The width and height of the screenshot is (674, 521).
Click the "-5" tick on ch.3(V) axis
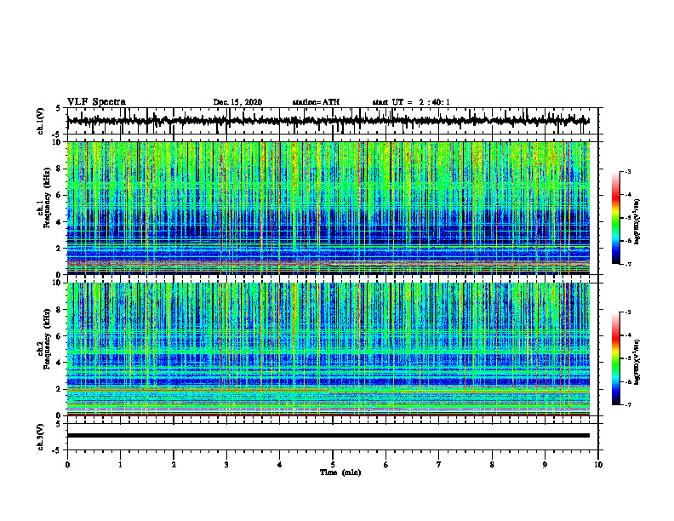[57, 450]
